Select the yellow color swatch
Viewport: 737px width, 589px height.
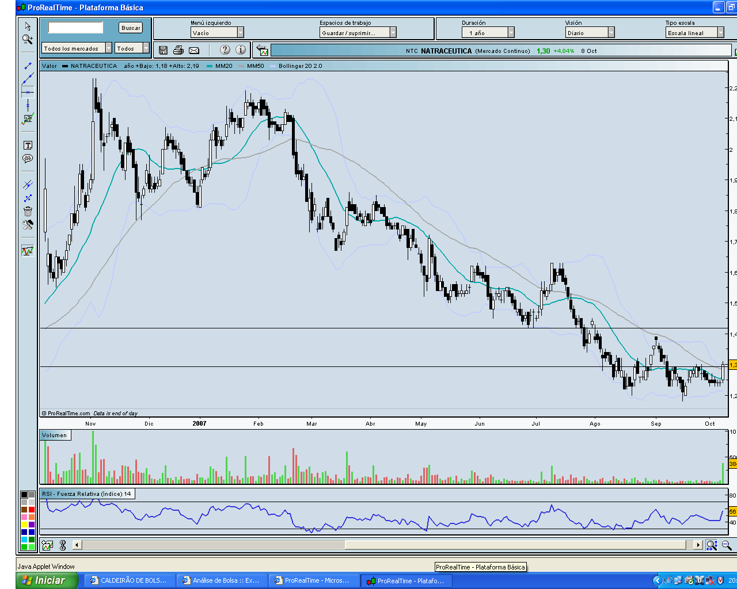pyautogui.click(x=24, y=525)
